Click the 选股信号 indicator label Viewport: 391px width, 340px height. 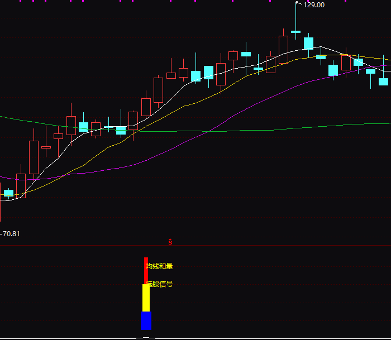pyautogui.click(x=159, y=284)
